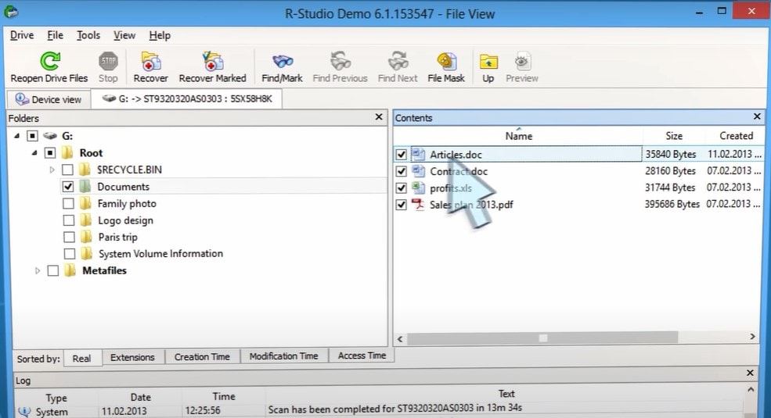Uncheck the profits.xls file checkbox
The height and width of the screenshot is (418, 771).
402,188
